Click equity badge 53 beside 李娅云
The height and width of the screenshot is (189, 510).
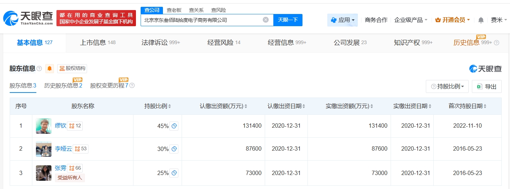(81, 149)
